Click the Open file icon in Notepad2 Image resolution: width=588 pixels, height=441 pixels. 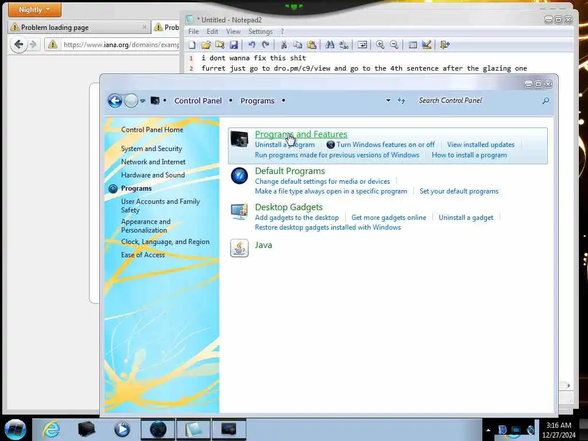point(206,45)
